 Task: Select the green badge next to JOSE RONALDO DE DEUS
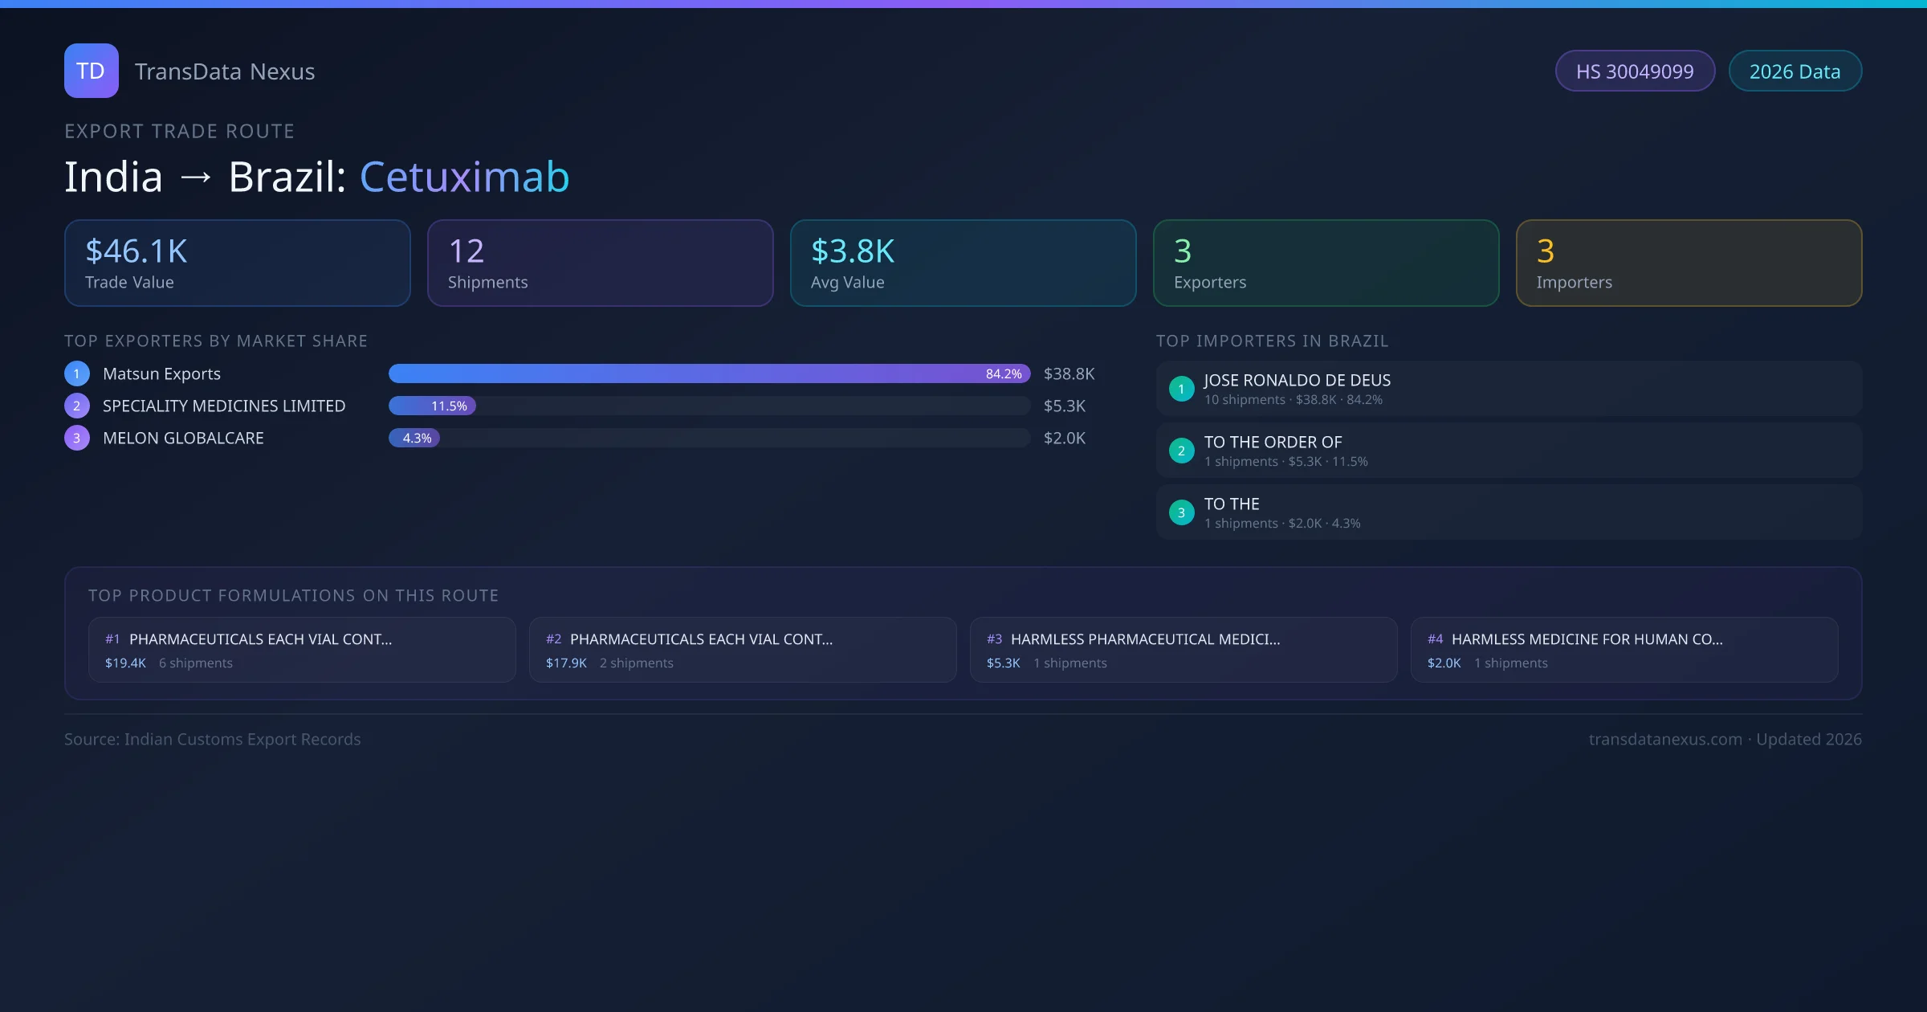point(1181,389)
